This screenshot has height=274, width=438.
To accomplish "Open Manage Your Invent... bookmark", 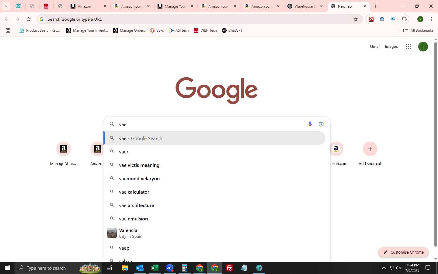I will tap(87, 30).
